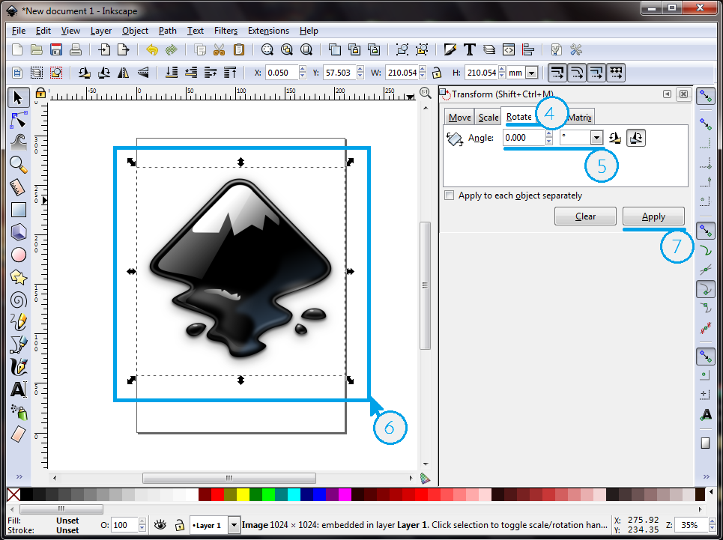Select the Rectangle tool

point(19,210)
